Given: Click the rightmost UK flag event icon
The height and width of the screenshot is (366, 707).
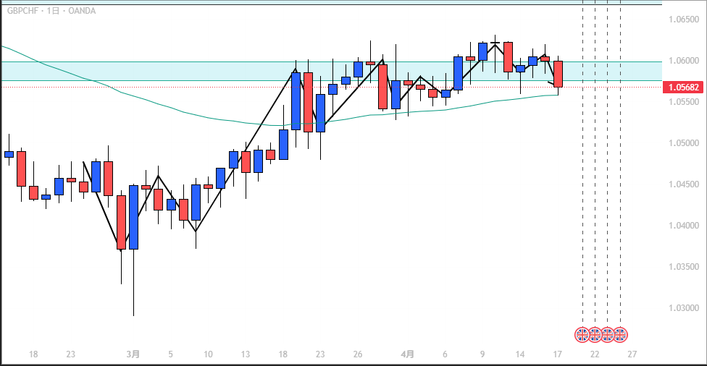Looking at the screenshot, I should coord(620,335).
